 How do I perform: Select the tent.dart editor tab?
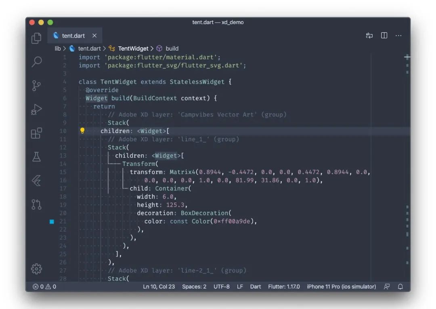click(75, 35)
